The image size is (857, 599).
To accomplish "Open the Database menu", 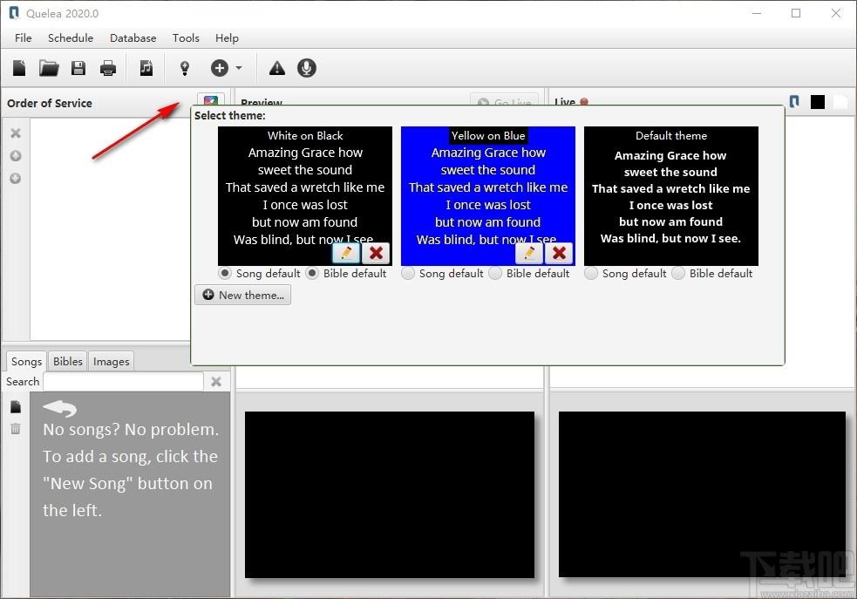I will (x=133, y=38).
